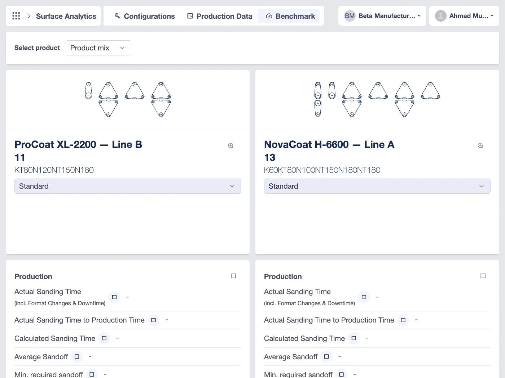Click zoom icon on NovaCoat H-6600 card
The image size is (505, 378).
click(480, 145)
